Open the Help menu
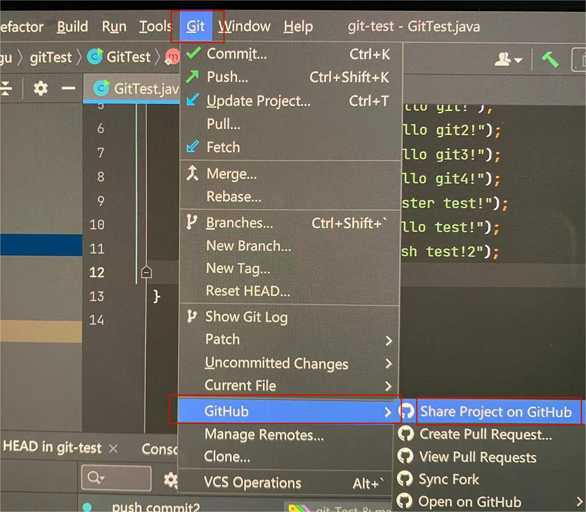This screenshot has width=586, height=512. coord(298,26)
